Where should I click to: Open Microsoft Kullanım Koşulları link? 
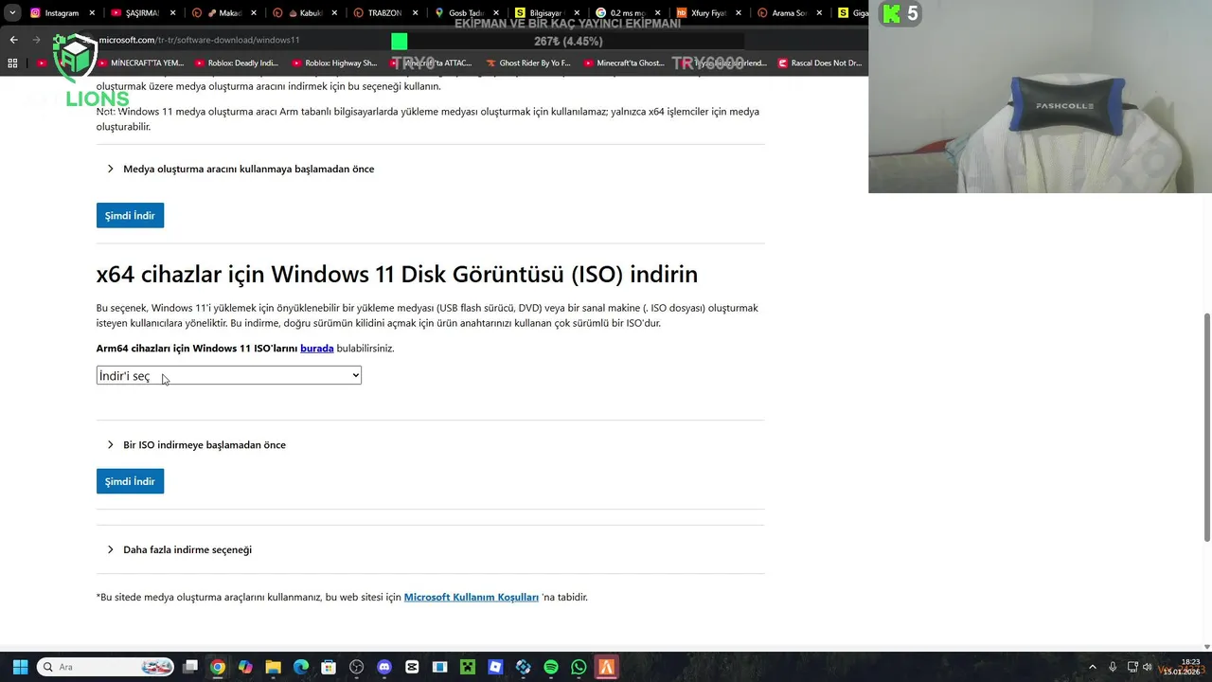[x=471, y=597]
